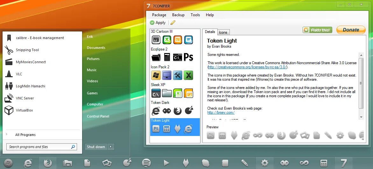Click the Excel icon in 3D Cartoon III

(x=167, y=40)
